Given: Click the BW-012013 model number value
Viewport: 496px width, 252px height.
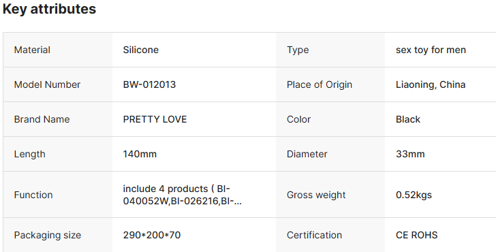Looking at the screenshot, I should tap(149, 84).
